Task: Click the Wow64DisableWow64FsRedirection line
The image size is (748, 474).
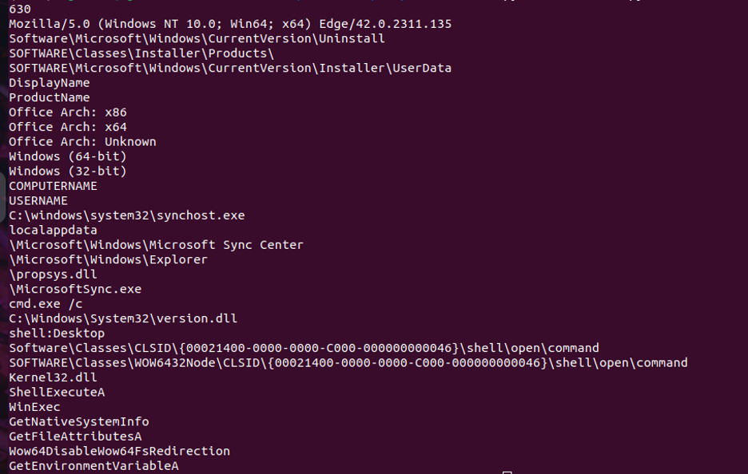Action: click(119, 452)
